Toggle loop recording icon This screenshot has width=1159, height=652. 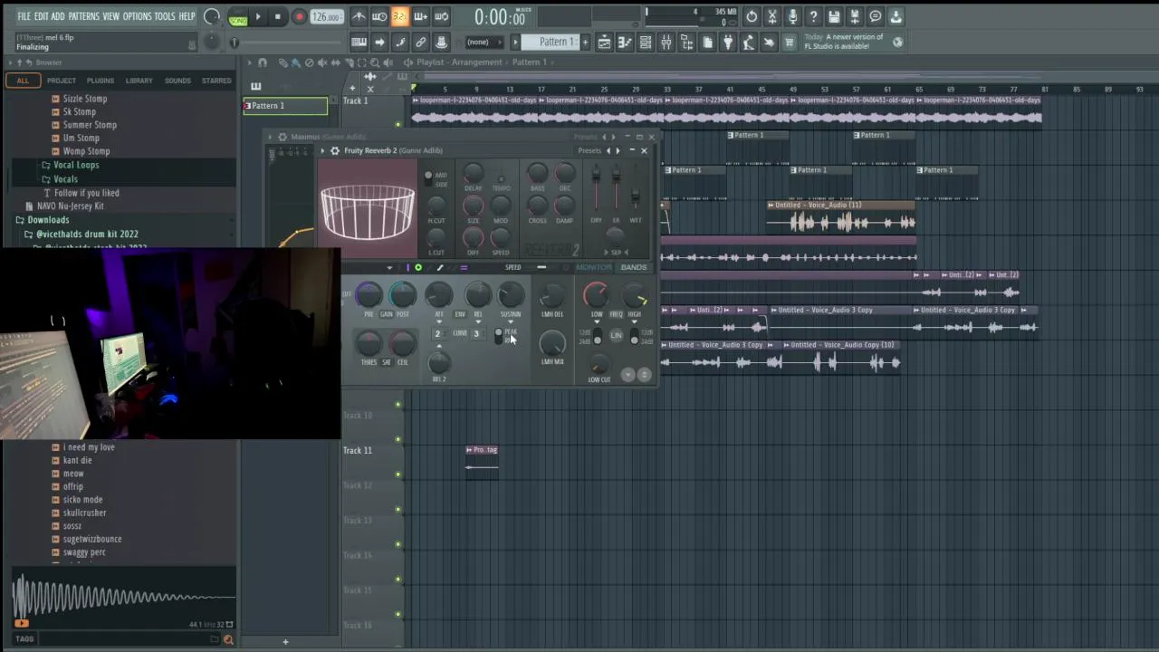[441, 16]
